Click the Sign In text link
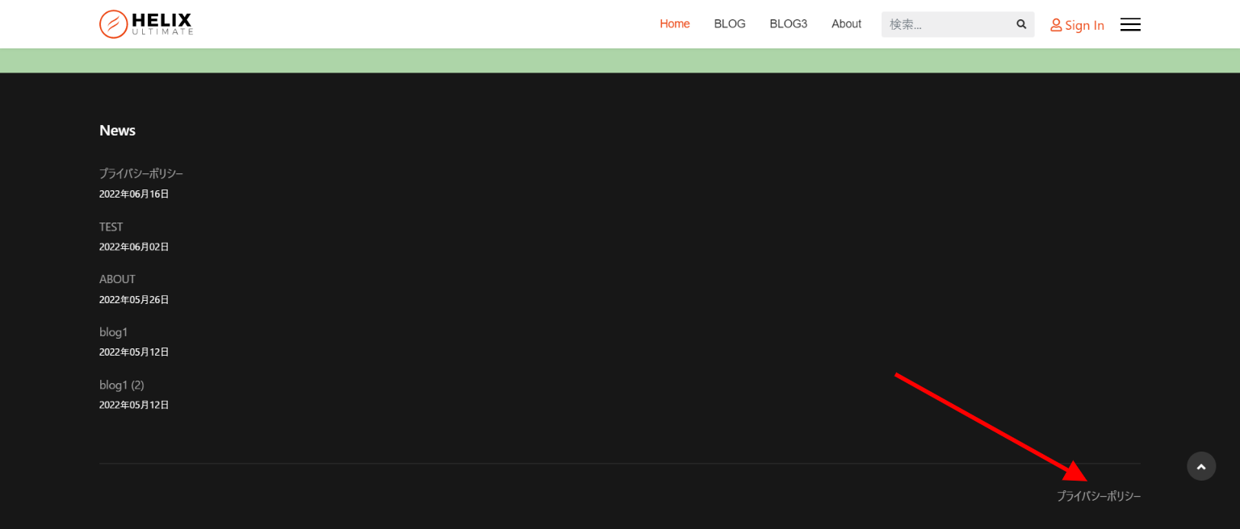Screen dimensions: 1240x529 1084,25
